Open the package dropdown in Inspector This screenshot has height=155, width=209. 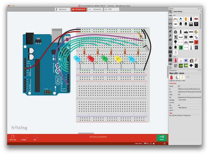pos(189,100)
